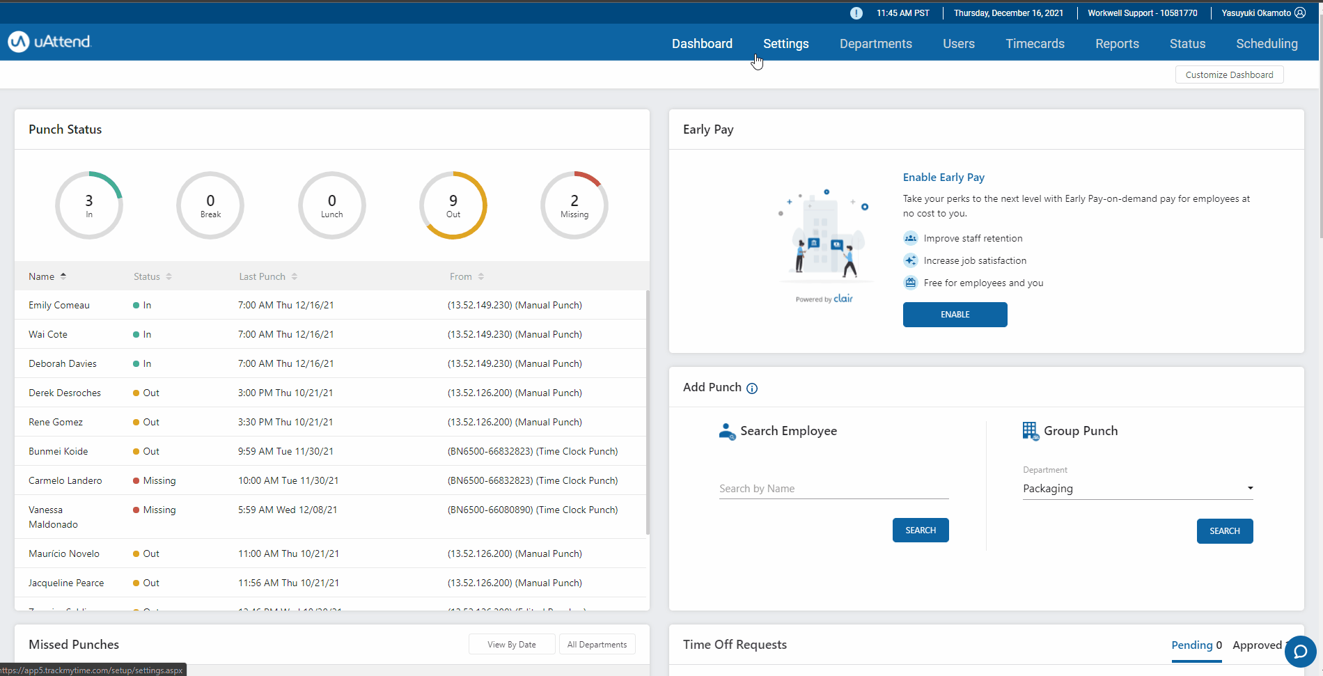
Task: Open the View By Date selector
Action: pos(512,645)
